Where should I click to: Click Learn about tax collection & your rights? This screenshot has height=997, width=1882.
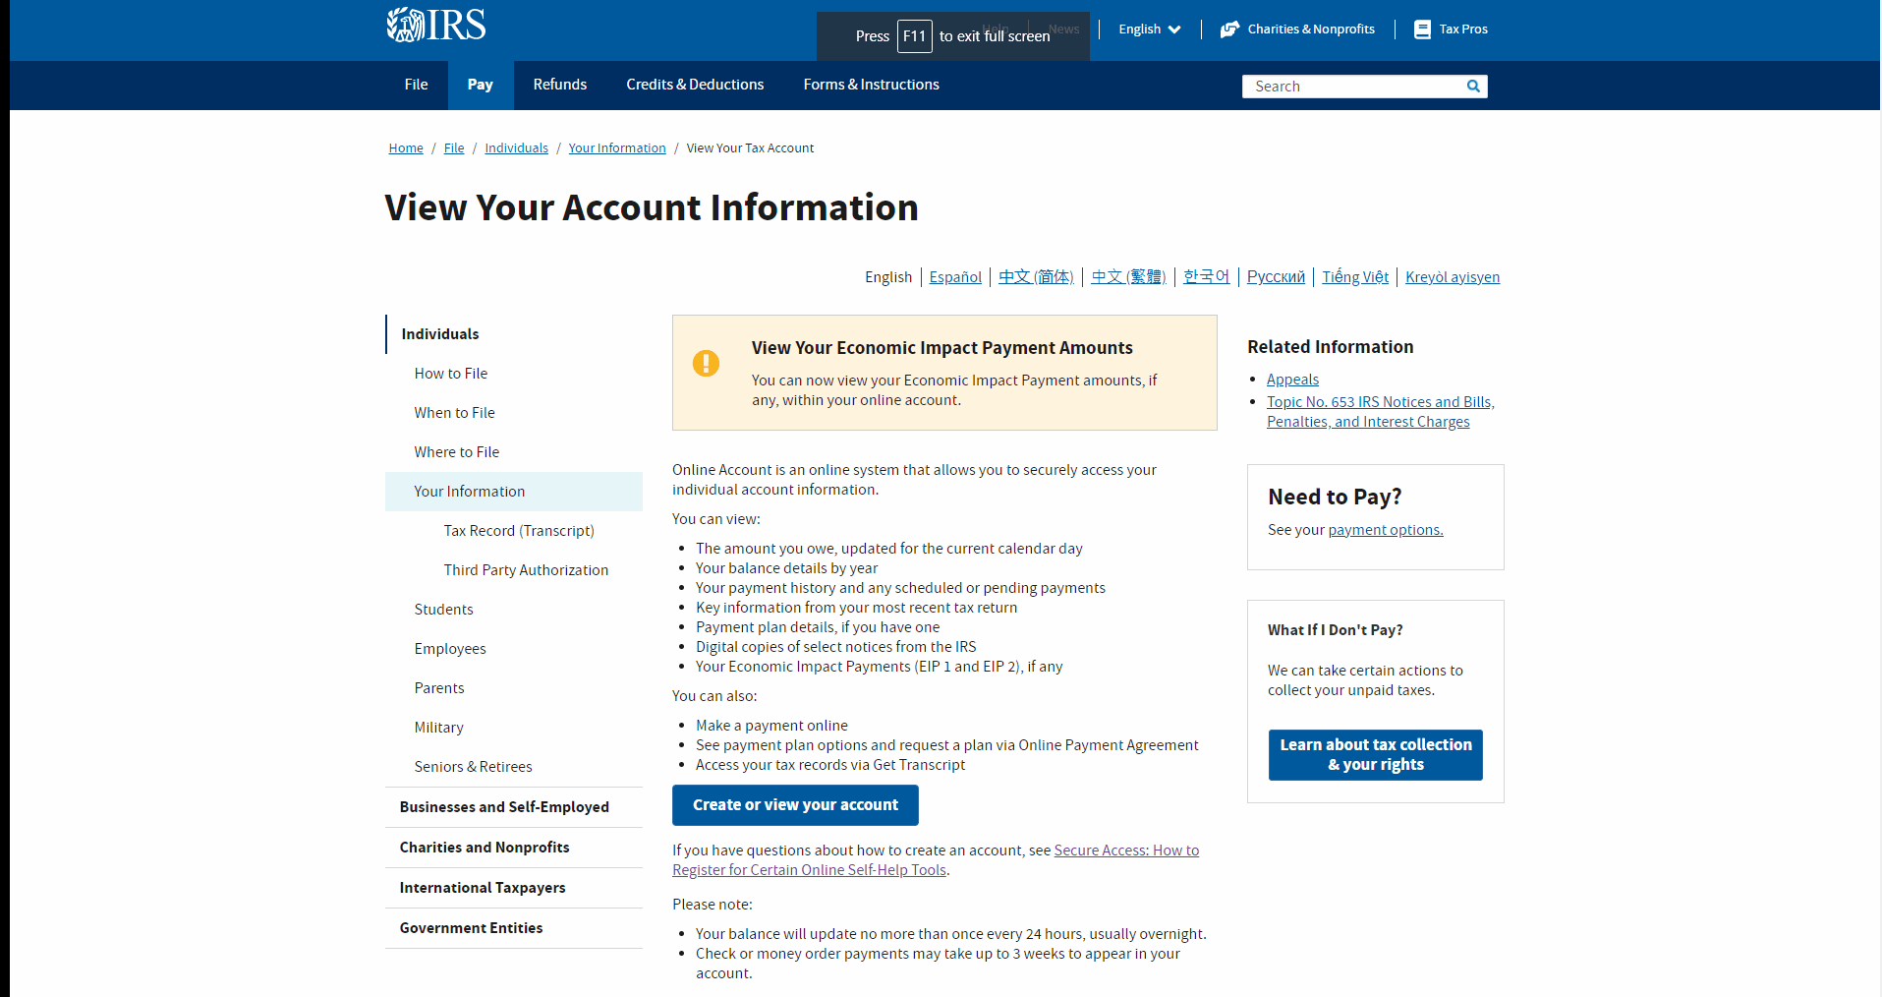(x=1374, y=754)
